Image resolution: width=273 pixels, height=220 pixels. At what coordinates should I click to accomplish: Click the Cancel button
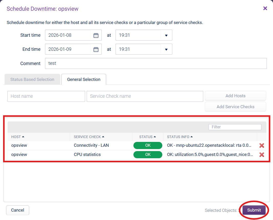tap(18, 210)
